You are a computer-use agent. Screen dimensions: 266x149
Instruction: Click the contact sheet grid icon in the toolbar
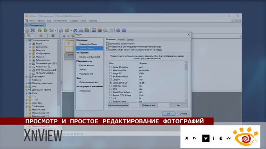[x=111, y=30]
